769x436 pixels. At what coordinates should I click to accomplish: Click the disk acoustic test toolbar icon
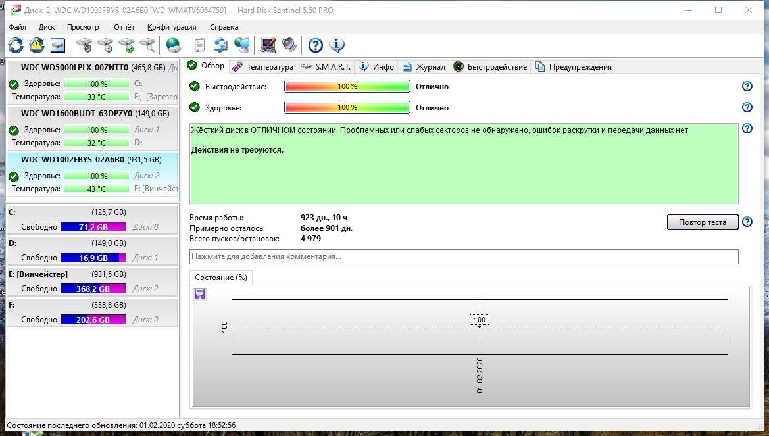tap(84, 45)
